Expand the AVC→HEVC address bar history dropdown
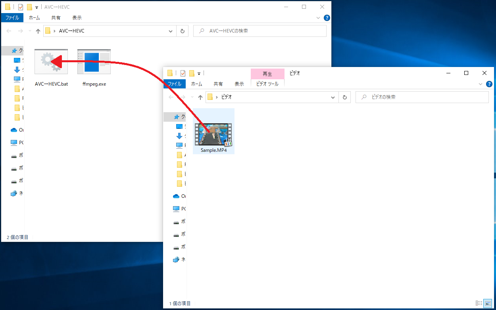Viewport: 496px width, 310px height. pyautogui.click(x=171, y=31)
